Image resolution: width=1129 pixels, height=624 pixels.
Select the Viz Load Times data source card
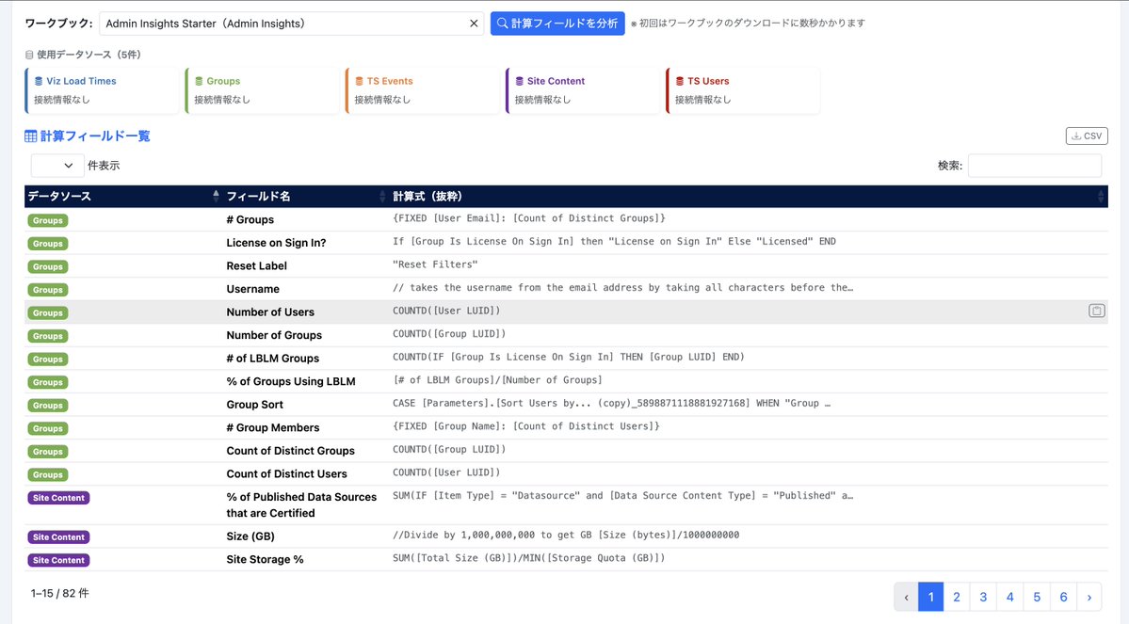103,90
